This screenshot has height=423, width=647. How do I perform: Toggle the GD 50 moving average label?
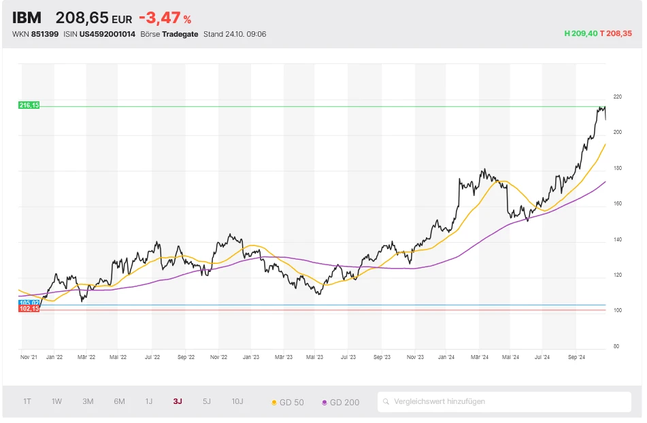[293, 402]
